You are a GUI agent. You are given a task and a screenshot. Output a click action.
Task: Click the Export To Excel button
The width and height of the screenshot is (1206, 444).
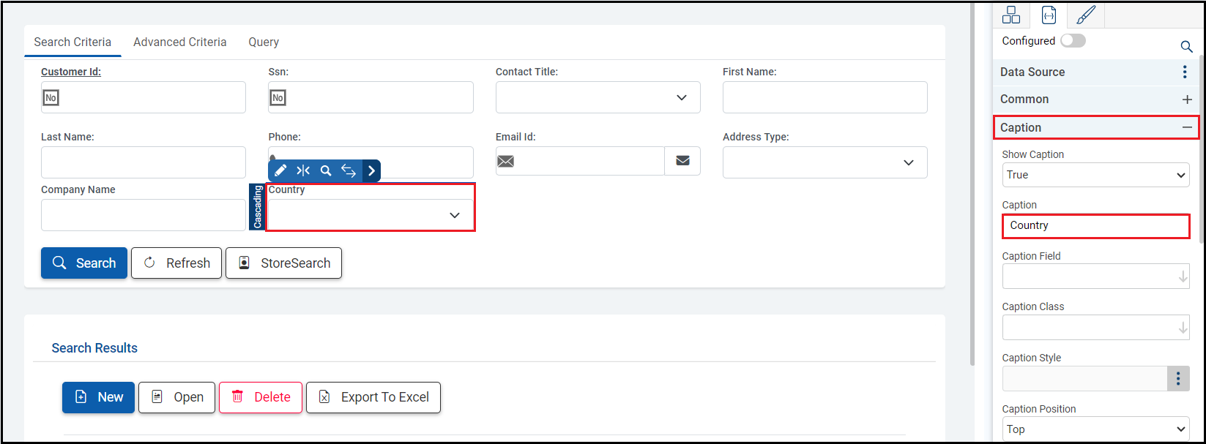(x=373, y=397)
